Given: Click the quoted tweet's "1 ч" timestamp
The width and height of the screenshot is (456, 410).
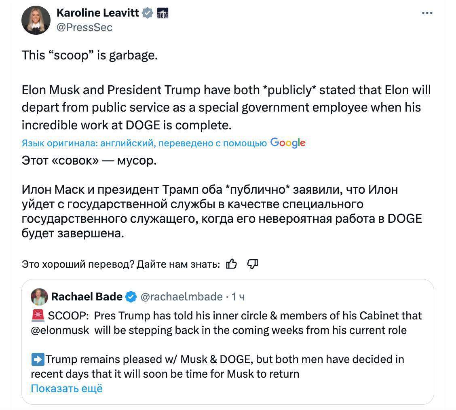Looking at the screenshot, I should pos(238,297).
